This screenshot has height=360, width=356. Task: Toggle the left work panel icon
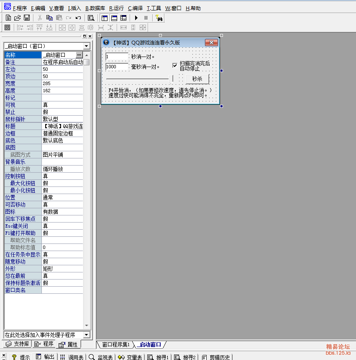pyautogui.click(x=105, y=18)
